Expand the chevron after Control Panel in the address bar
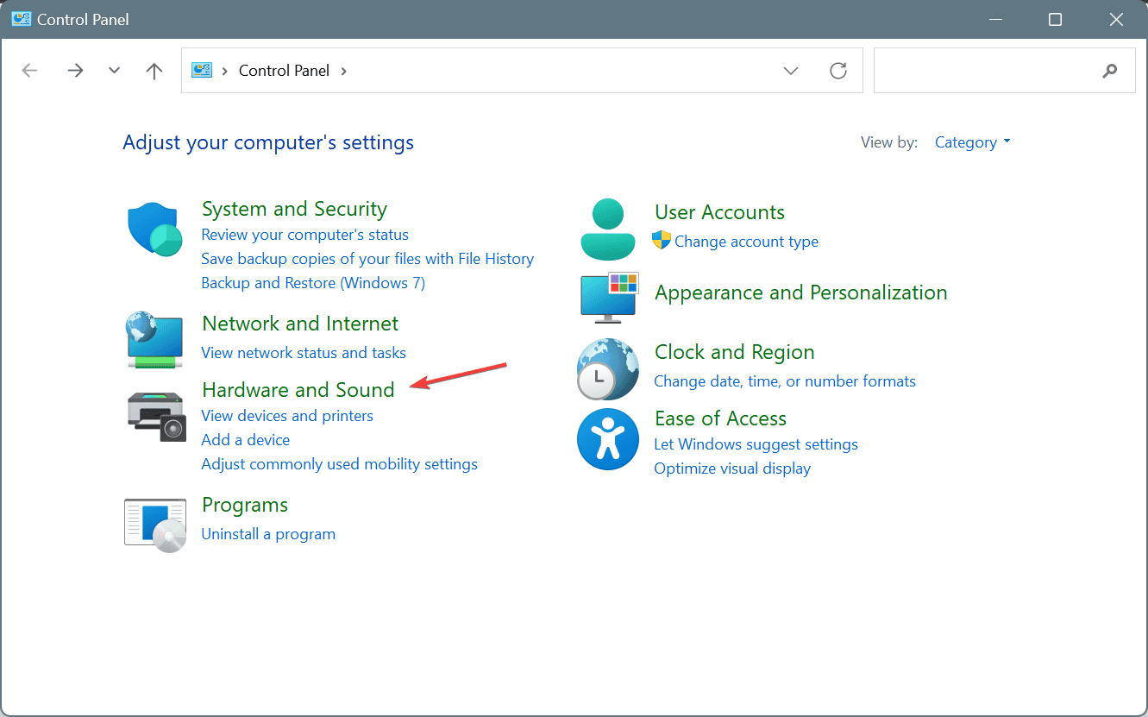Viewport: 1148px width, 717px height. 344,71
